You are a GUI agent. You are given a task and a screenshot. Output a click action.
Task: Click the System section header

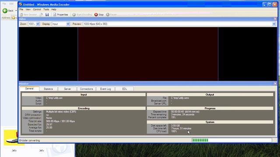210,122
